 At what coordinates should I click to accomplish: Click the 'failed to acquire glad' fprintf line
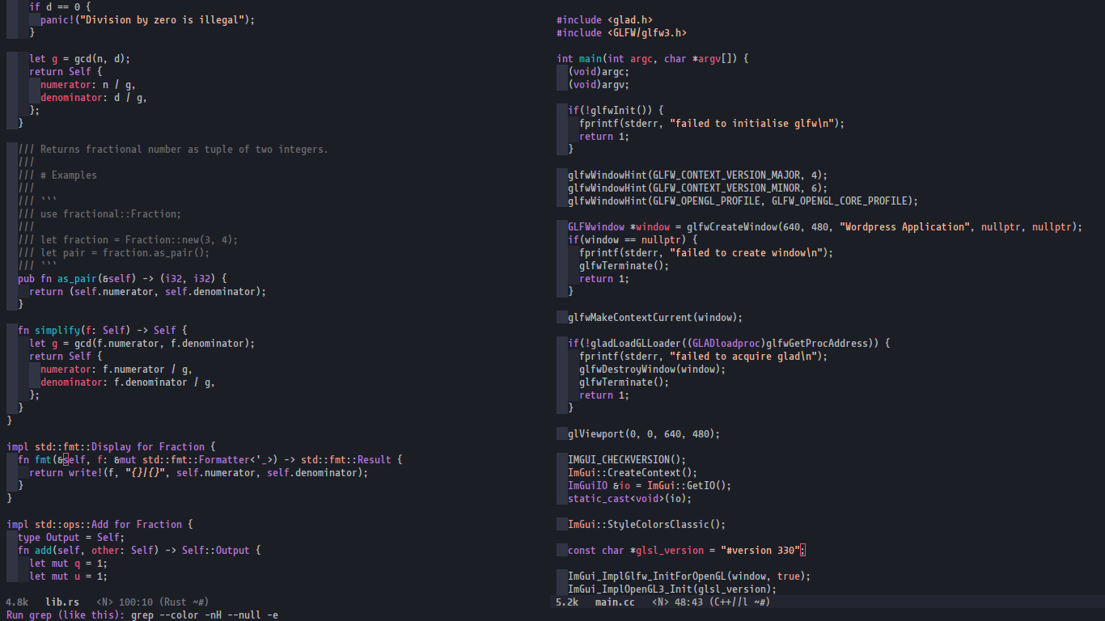coord(704,357)
